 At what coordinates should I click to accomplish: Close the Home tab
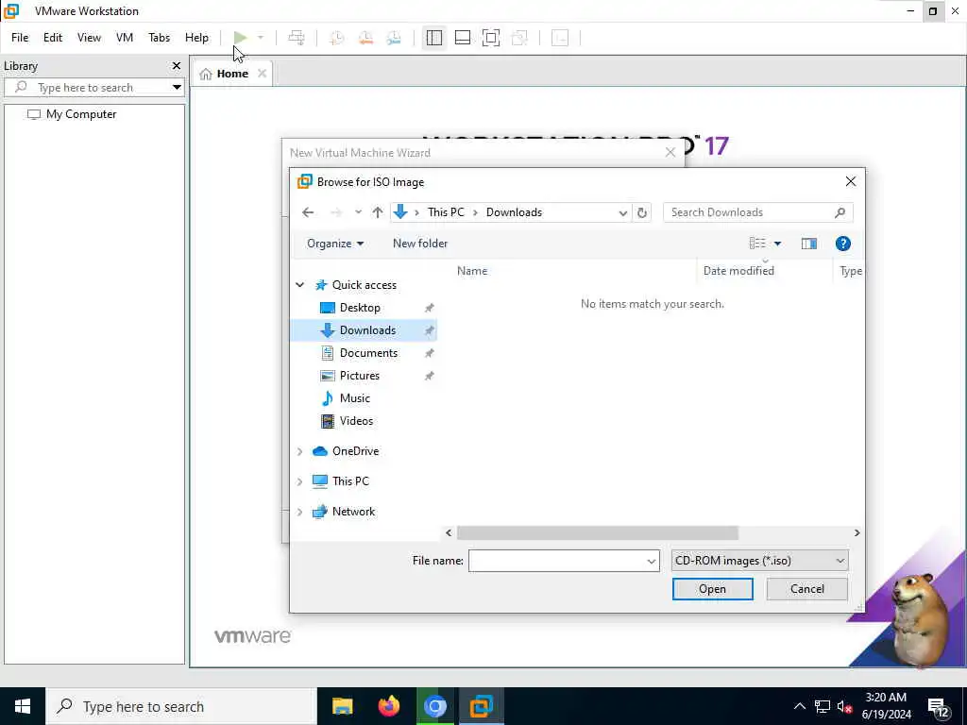tap(263, 74)
